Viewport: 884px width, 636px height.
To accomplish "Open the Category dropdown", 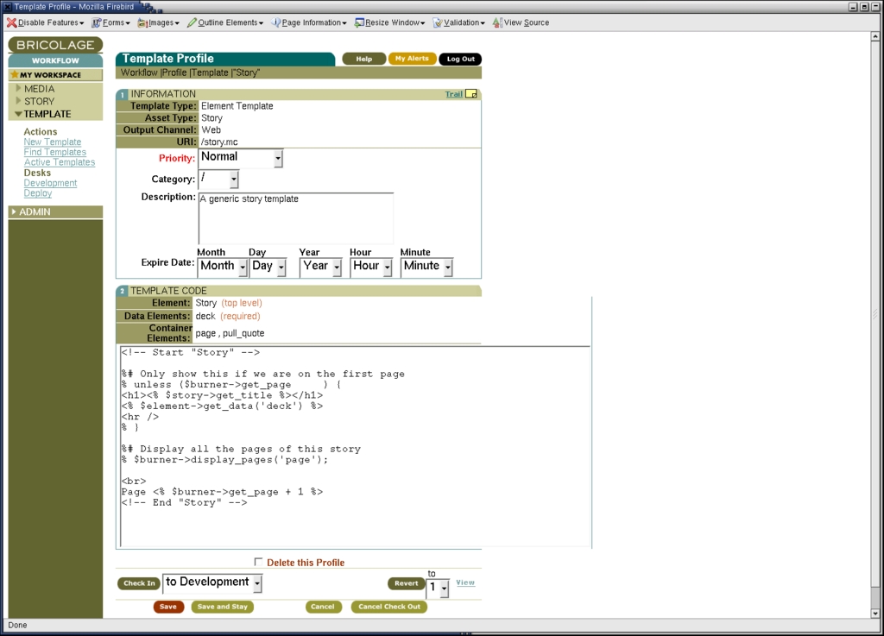I will [219, 179].
